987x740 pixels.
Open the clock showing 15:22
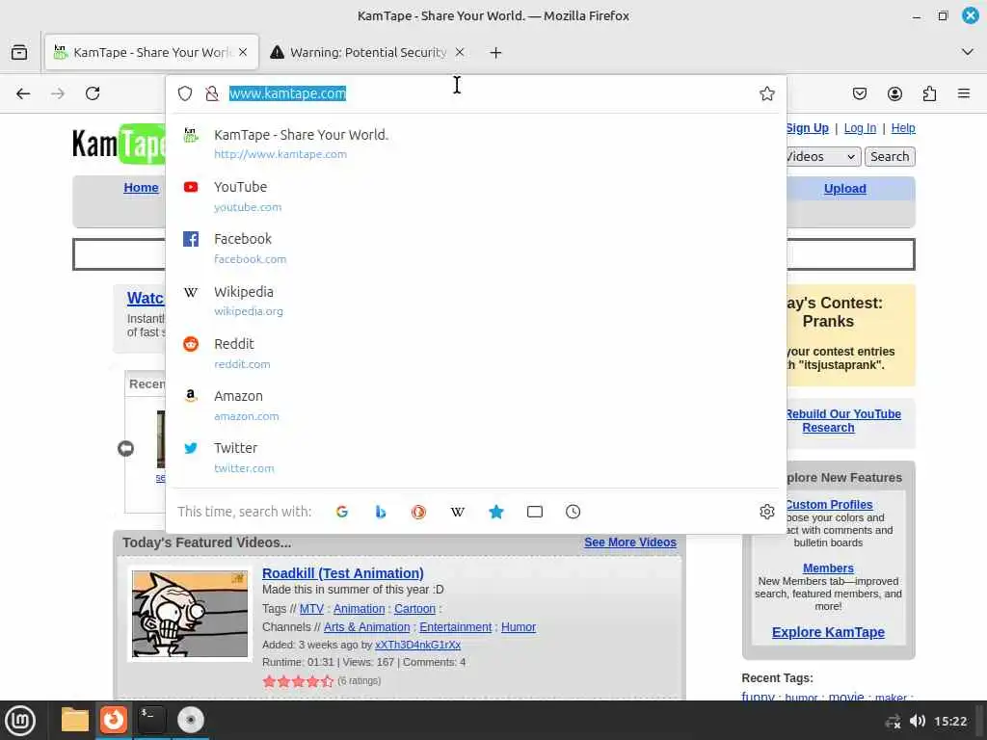[949, 721]
